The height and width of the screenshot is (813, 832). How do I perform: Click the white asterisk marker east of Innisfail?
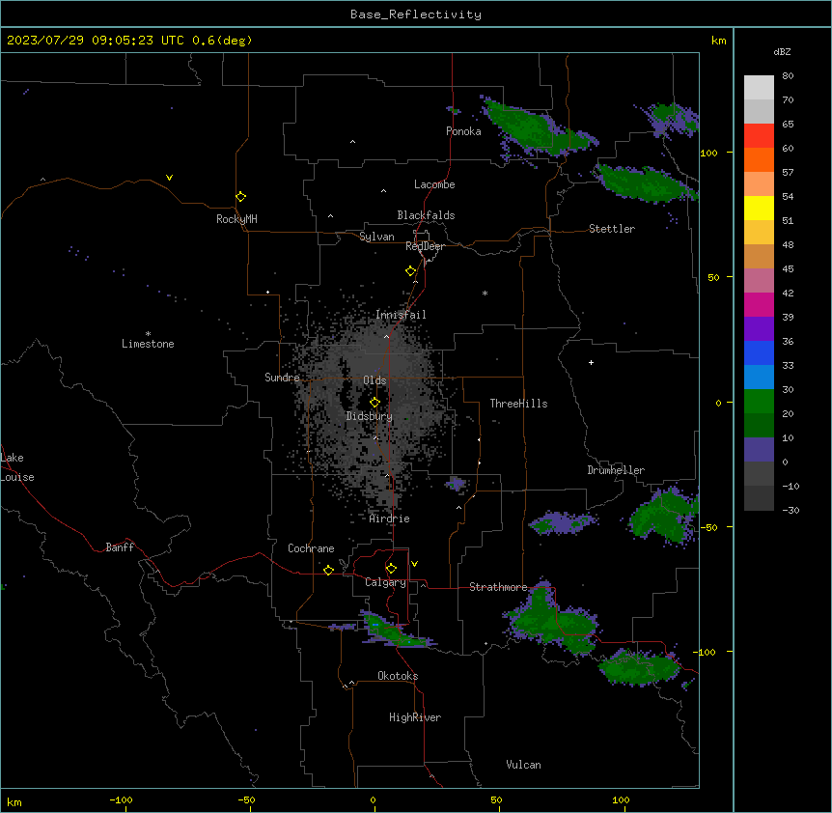[485, 293]
